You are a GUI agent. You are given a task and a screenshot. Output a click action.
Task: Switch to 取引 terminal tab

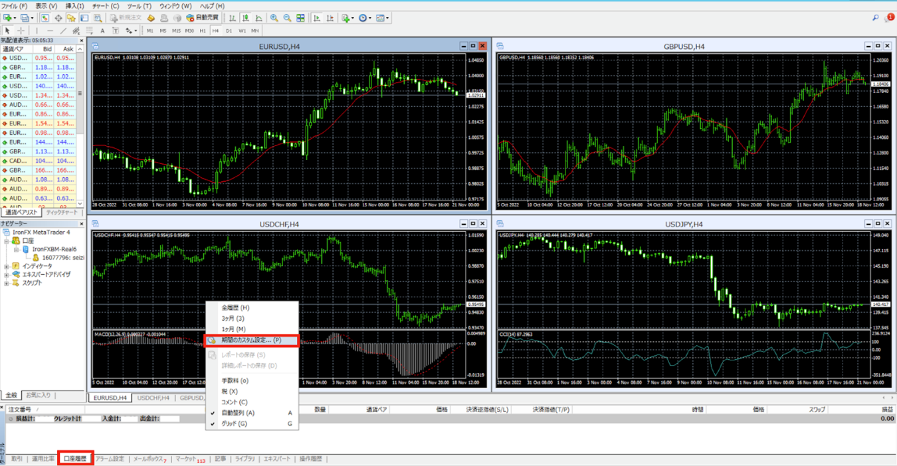pyautogui.click(x=17, y=459)
